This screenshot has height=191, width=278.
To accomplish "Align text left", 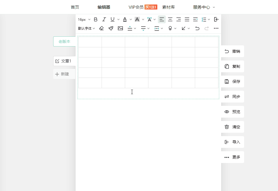I will tap(162, 19).
